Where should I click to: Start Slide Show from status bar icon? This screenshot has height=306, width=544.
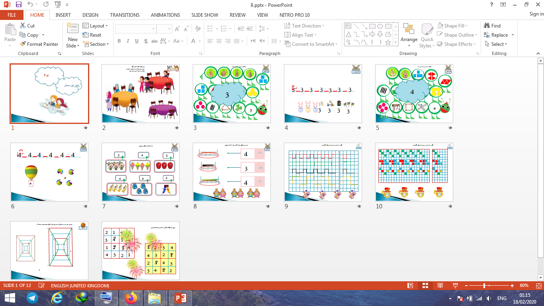pyautogui.click(x=455, y=286)
